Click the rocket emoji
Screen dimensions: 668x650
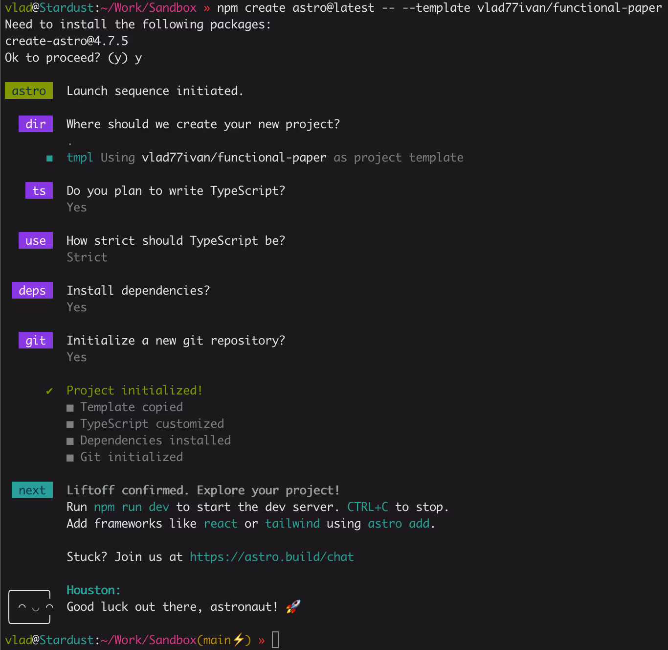click(x=293, y=607)
